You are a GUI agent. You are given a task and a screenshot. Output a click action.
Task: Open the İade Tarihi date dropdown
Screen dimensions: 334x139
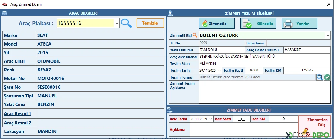(x=211, y=119)
